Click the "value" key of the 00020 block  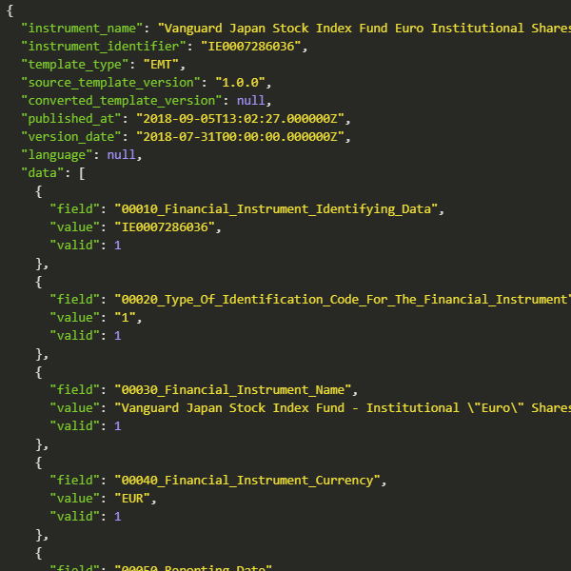tap(74, 318)
